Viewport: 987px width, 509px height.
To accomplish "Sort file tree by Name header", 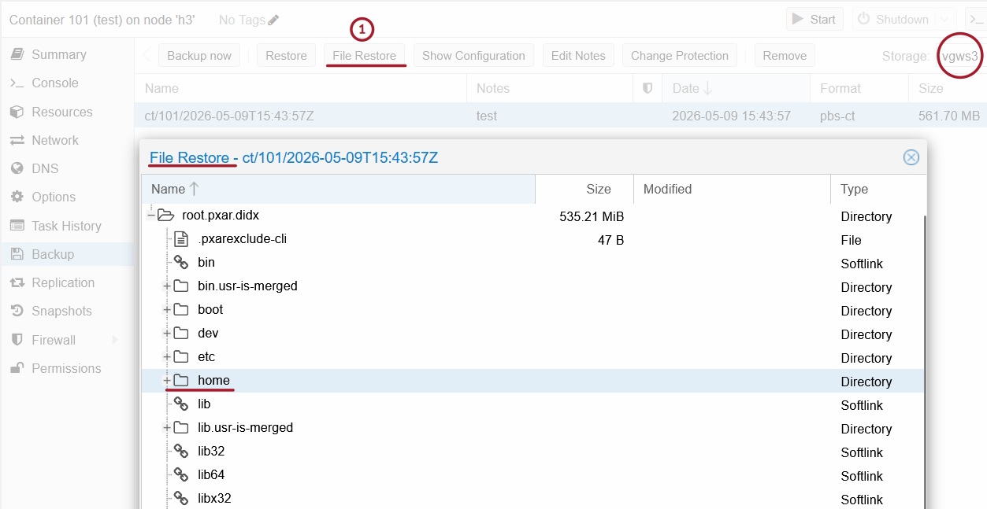I will click(x=338, y=189).
